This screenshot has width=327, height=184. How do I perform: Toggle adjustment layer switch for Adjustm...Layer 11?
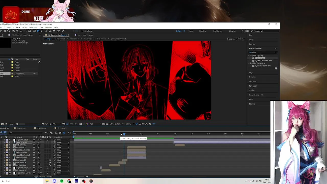point(48,140)
